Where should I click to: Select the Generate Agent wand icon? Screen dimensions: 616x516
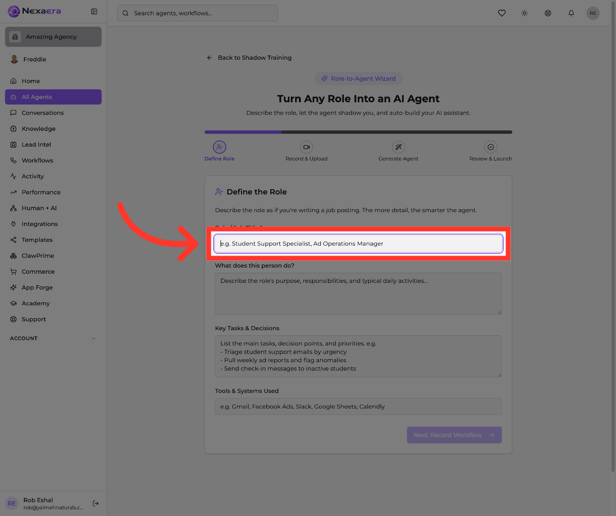pyautogui.click(x=398, y=147)
